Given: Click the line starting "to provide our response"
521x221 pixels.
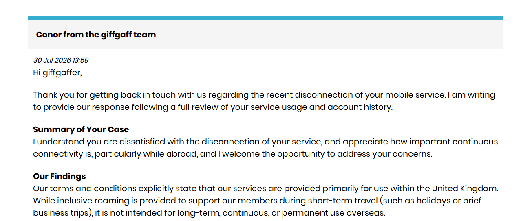Looking at the screenshot, I should 213,107.
